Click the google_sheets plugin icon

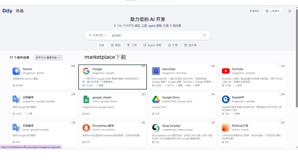click(x=86, y=99)
